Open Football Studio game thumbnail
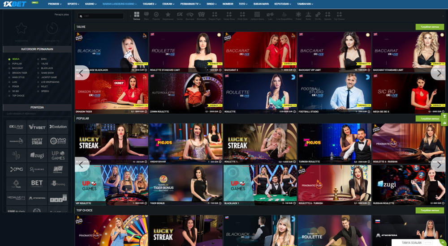 (334, 93)
